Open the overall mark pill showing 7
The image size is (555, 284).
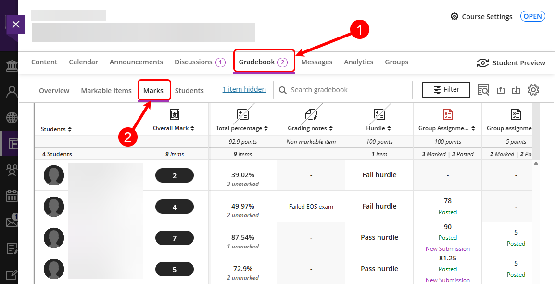point(174,238)
